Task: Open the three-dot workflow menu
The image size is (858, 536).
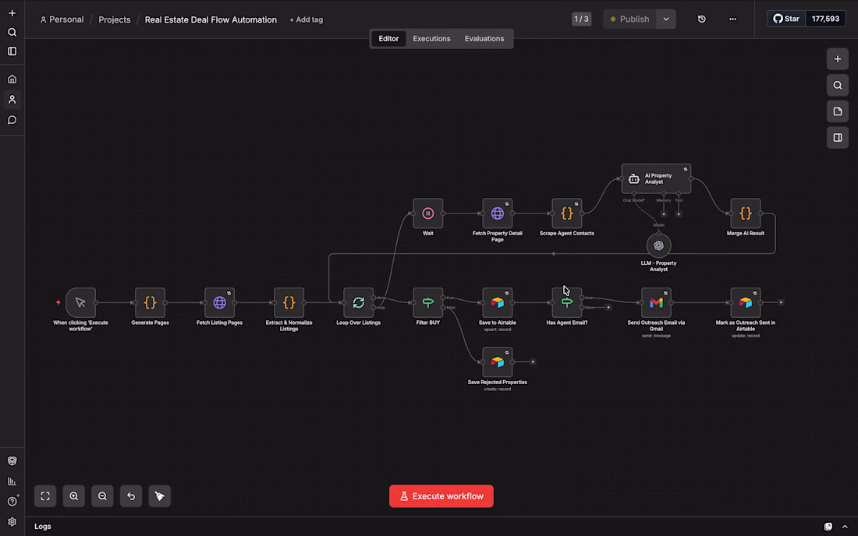Action: (x=732, y=19)
